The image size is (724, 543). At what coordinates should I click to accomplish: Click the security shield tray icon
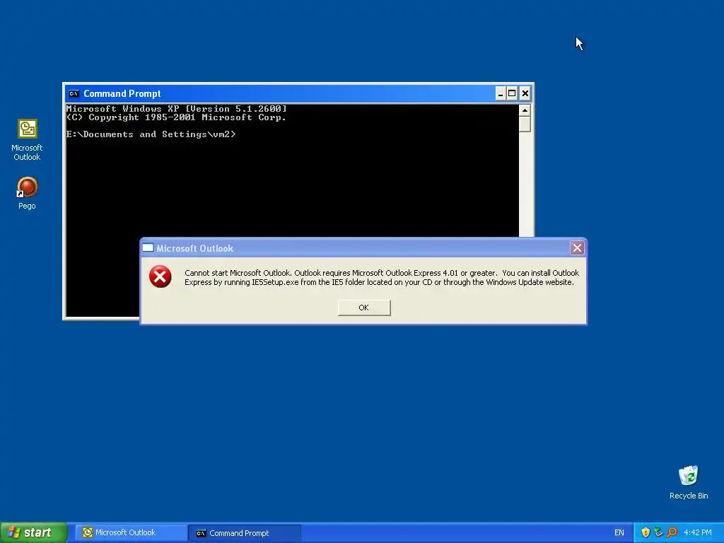tap(646, 532)
